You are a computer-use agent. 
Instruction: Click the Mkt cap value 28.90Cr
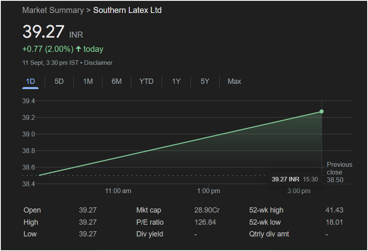click(207, 210)
